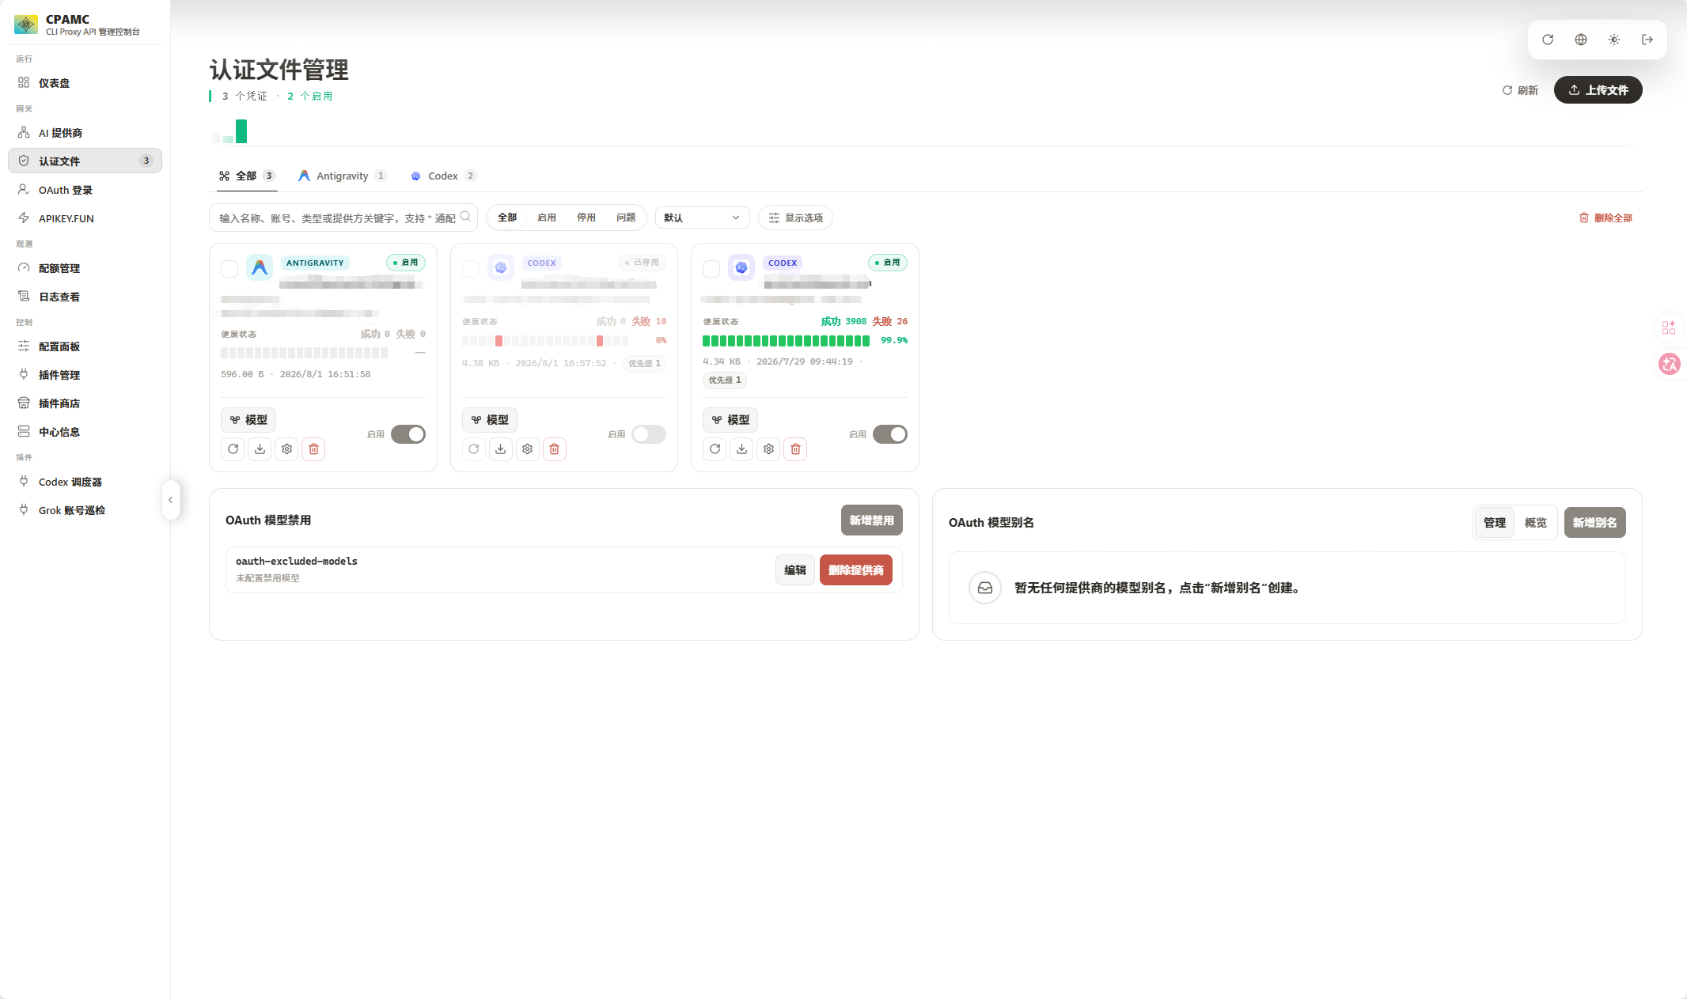Refresh the Antigravity credential card
This screenshot has height=999, width=1687.
[233, 449]
